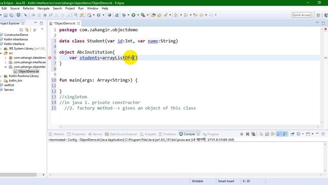Open the Debug icon dropdown arrow
Image resolution: width=328 pixels, height=185 pixels.
pos(129,15)
